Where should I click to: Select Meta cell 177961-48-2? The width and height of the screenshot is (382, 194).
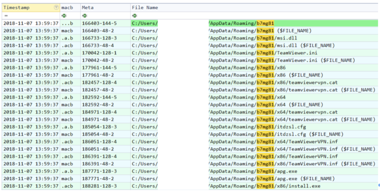(106, 75)
